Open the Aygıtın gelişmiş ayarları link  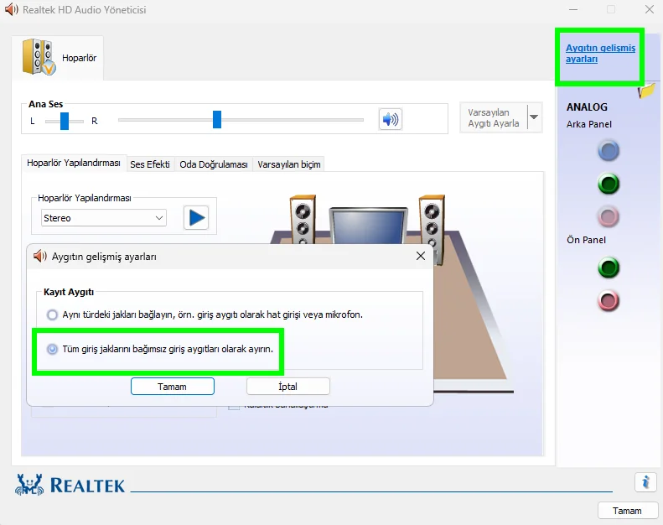point(600,54)
